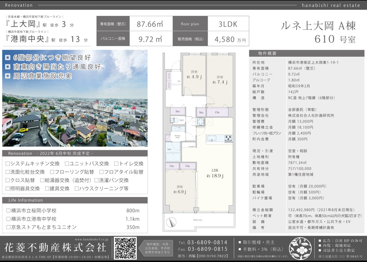
Task: Toggle the ハウスクリーニング等 checkbox
Action: 77,189
